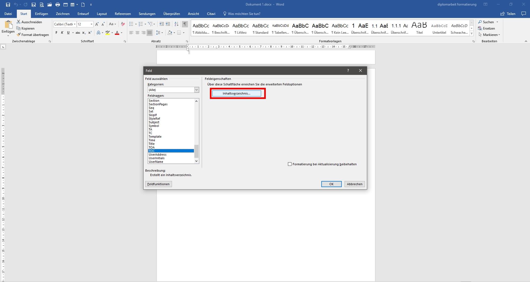Click the clear formatting eraser icon
Image resolution: width=530 pixels, height=282 pixels.
coord(123,24)
